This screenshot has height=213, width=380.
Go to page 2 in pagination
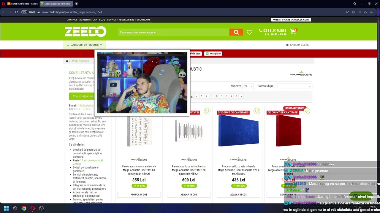pos(207,96)
